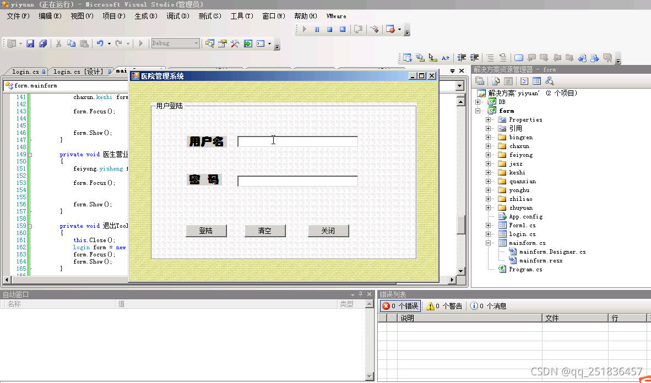This screenshot has width=651, height=383.
Task: Toggle the auto-hide pin on the 自动窗口 panel
Action: tap(361, 294)
